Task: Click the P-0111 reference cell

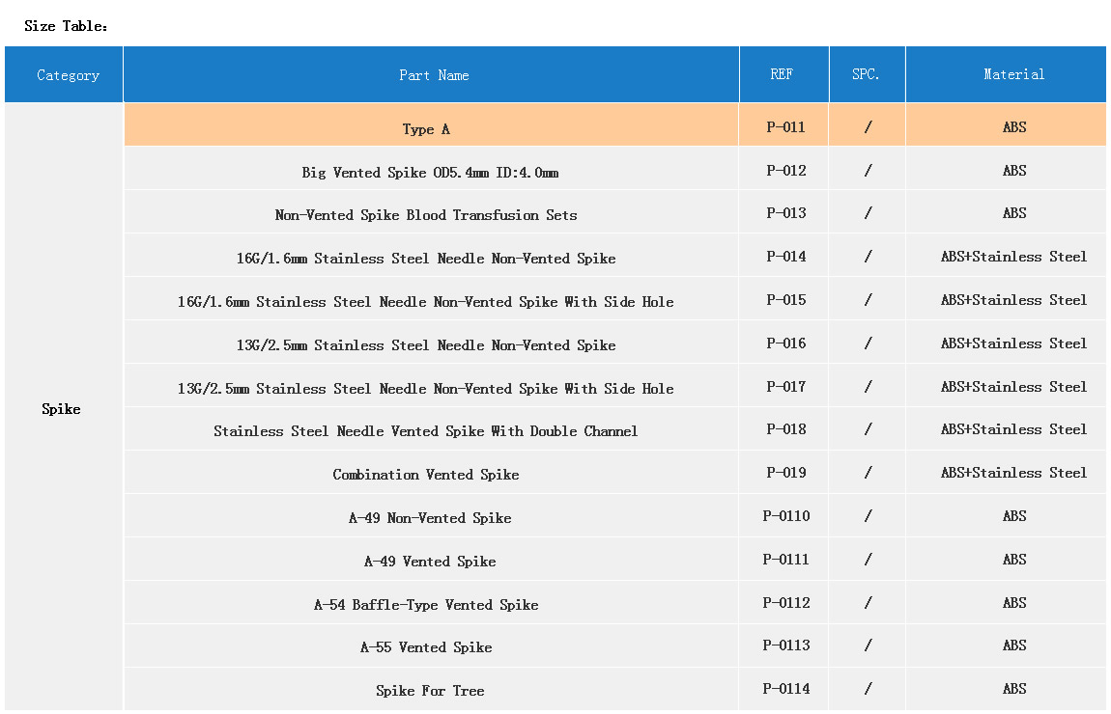Action: (785, 560)
